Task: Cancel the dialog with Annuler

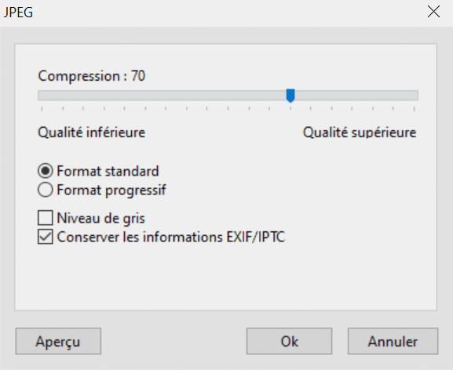Action: click(x=393, y=341)
